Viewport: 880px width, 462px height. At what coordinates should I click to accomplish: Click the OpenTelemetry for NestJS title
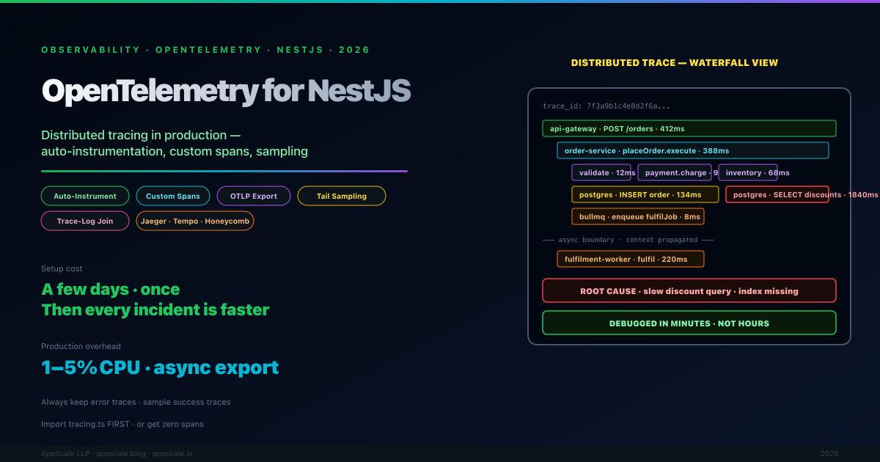[x=226, y=91]
